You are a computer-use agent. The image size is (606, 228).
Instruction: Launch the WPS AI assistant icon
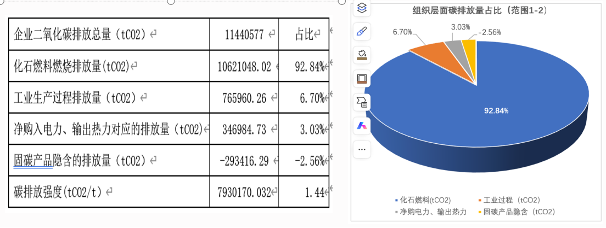[x=362, y=125]
